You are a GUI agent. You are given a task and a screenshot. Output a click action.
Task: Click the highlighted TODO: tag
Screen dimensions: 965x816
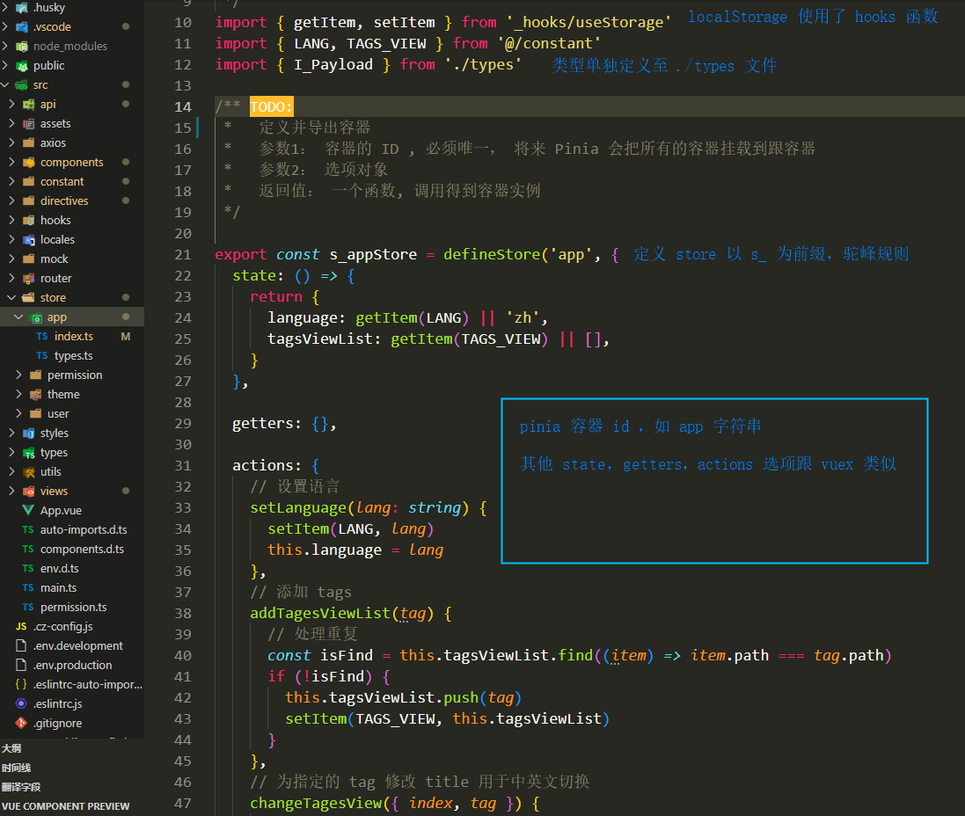272,107
